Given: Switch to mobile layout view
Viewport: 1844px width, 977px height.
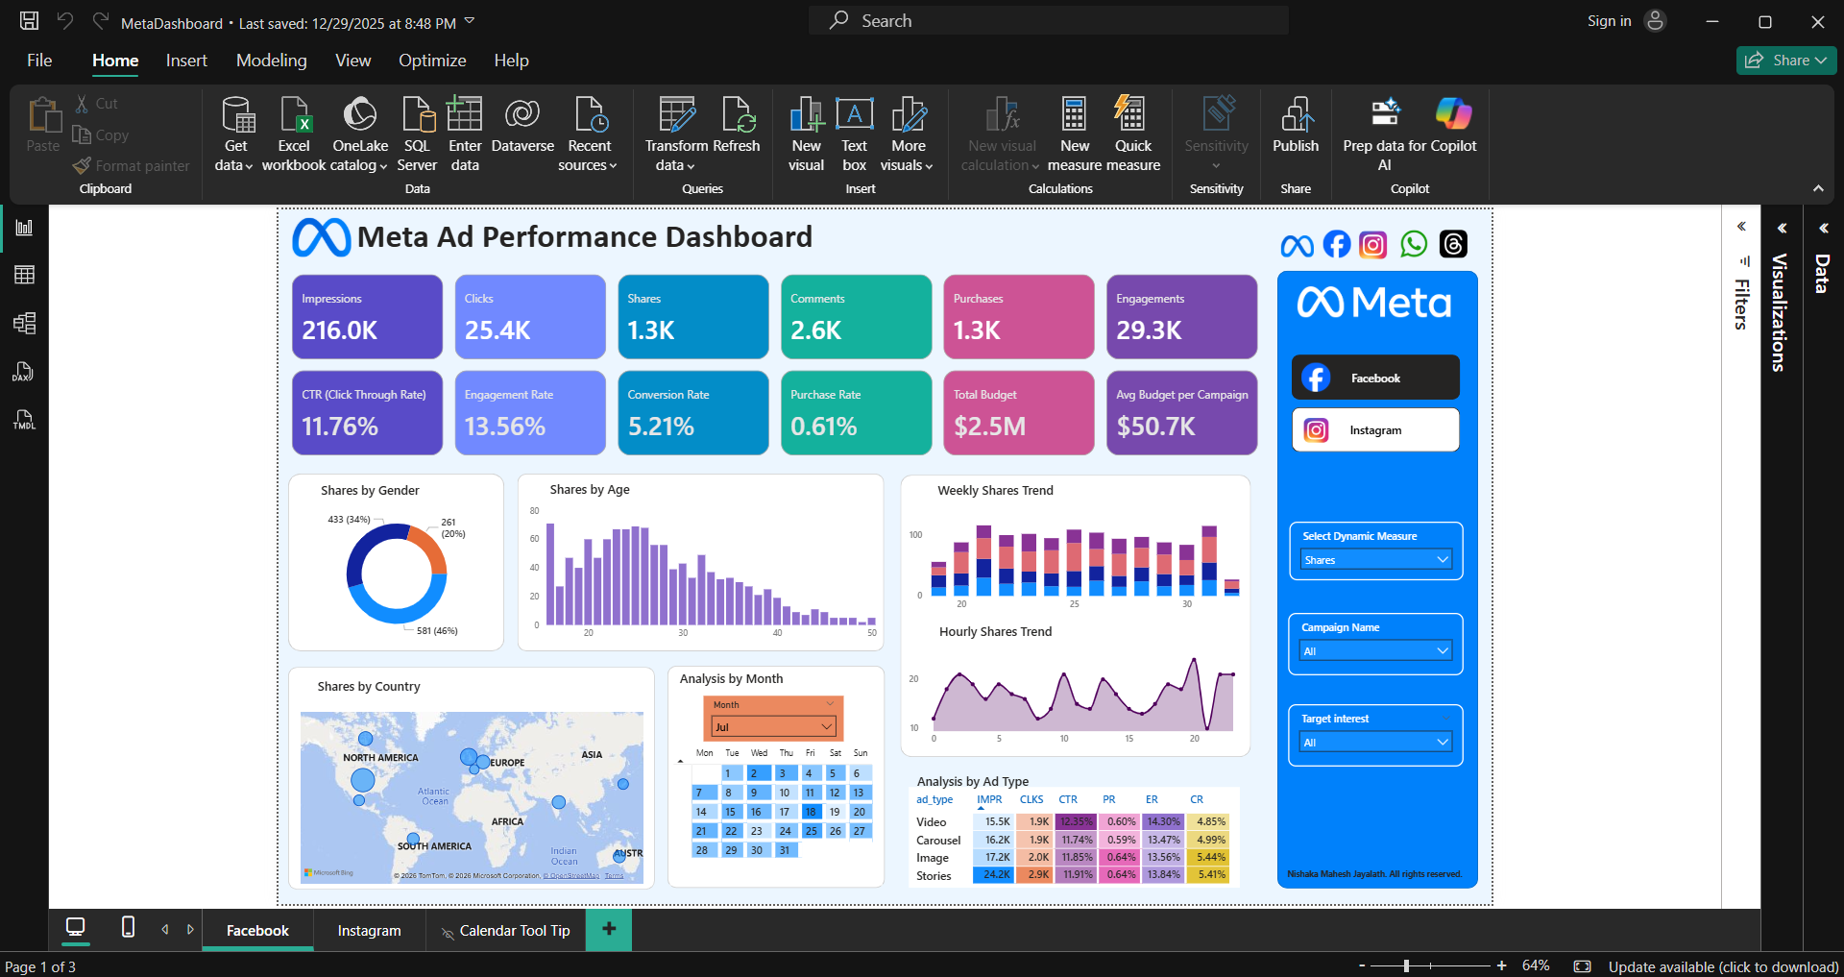Looking at the screenshot, I should point(128,927).
